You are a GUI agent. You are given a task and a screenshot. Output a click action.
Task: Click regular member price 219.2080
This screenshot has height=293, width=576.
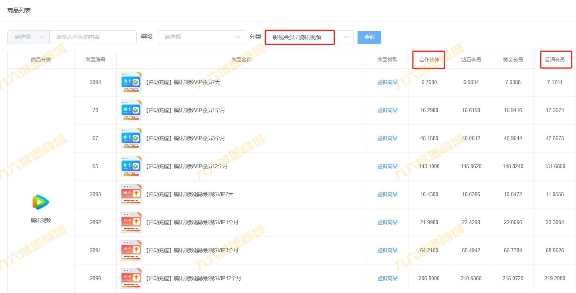click(555, 278)
